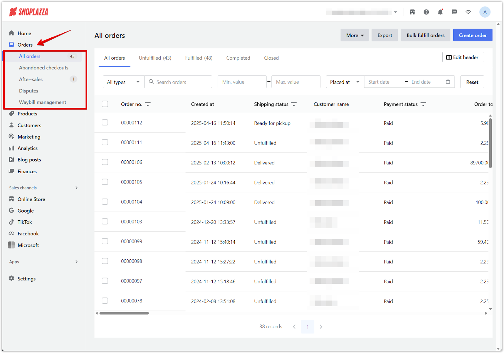Click the vertical table scrollbar
The image size is (504, 353).
click(x=490, y=143)
